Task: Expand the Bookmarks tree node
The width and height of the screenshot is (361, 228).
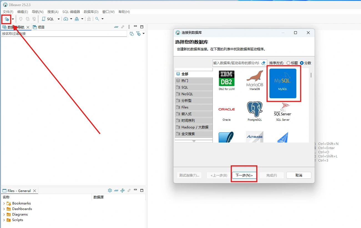Action: 4,203
